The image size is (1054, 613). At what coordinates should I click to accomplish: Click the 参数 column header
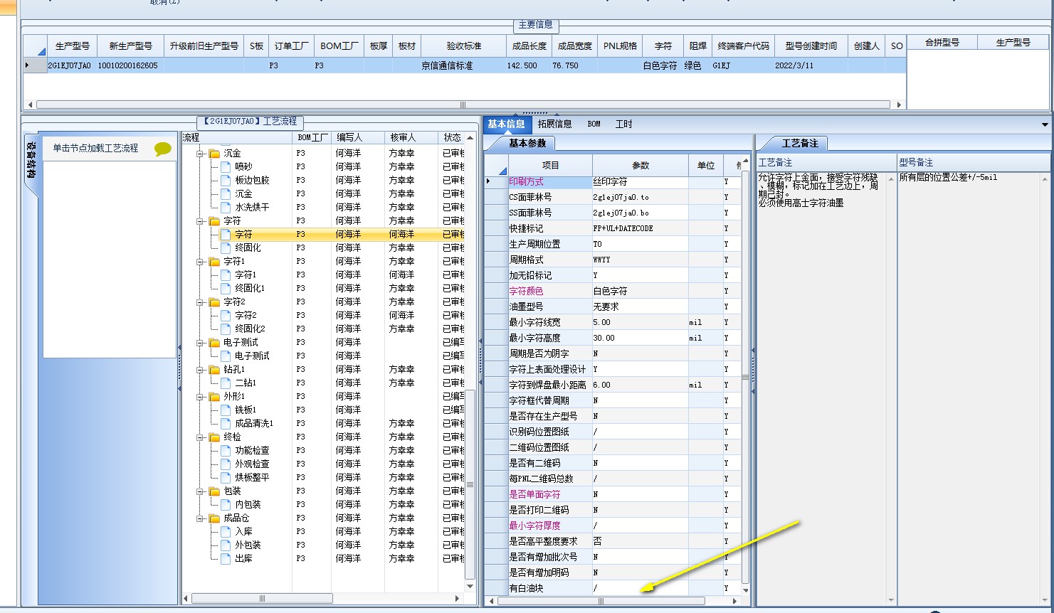pos(641,165)
